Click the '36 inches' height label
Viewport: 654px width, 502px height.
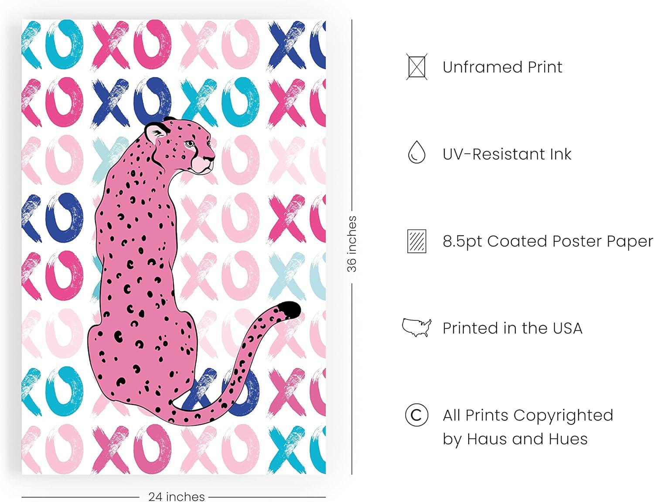pyautogui.click(x=351, y=244)
